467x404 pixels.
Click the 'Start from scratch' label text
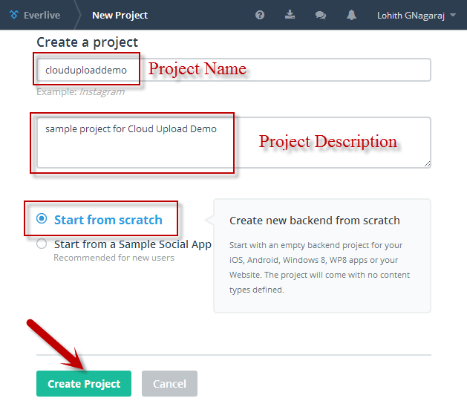click(108, 220)
